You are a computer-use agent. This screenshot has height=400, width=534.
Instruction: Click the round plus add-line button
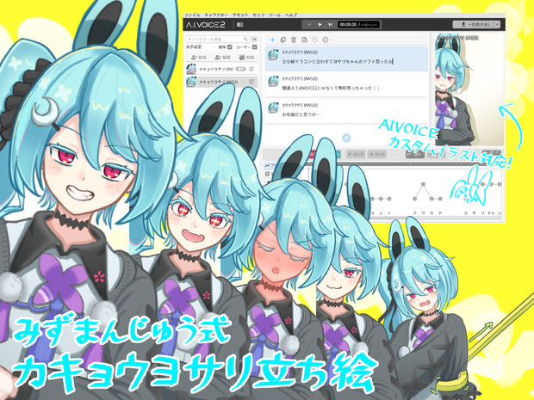[347, 138]
